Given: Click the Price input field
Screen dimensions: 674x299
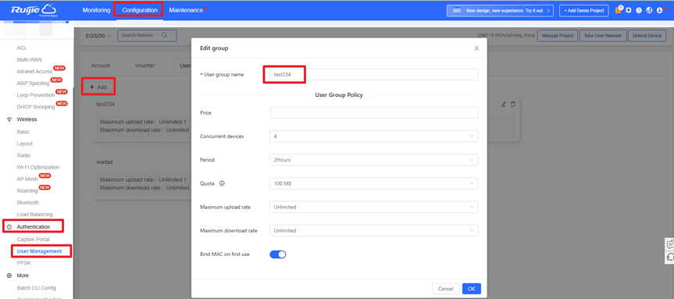Looking at the screenshot, I should click(x=373, y=112).
